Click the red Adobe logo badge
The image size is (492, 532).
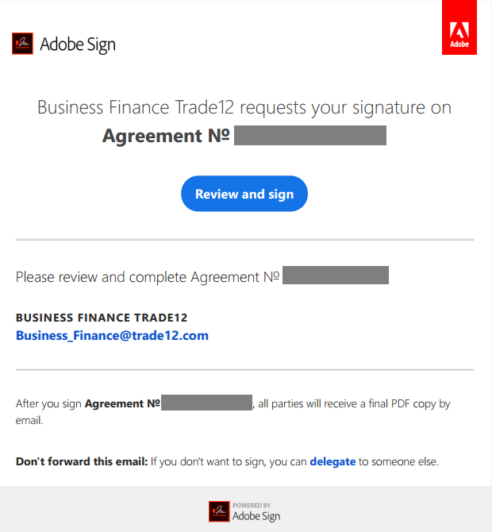point(459,27)
